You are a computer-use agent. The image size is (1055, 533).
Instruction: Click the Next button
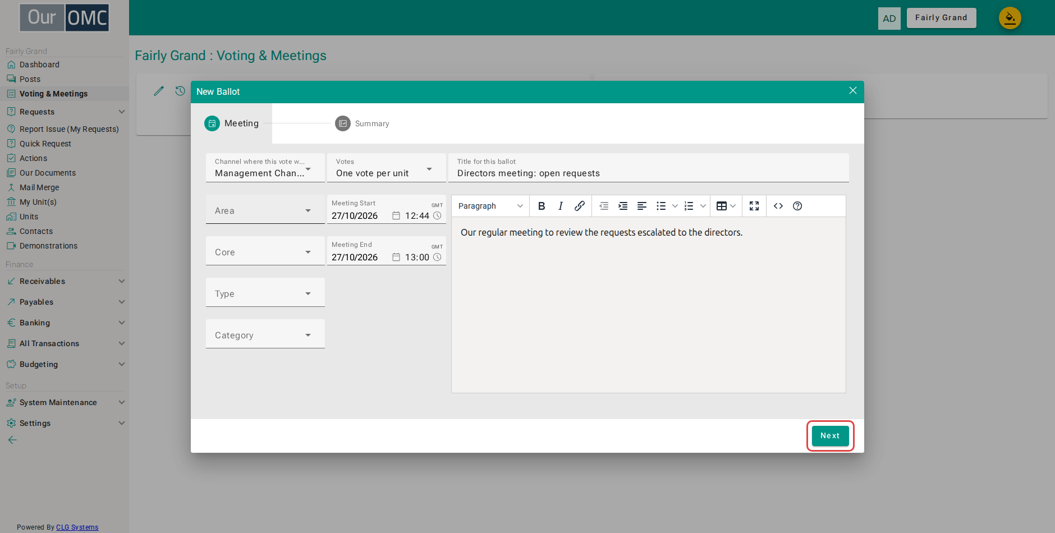[x=830, y=436]
